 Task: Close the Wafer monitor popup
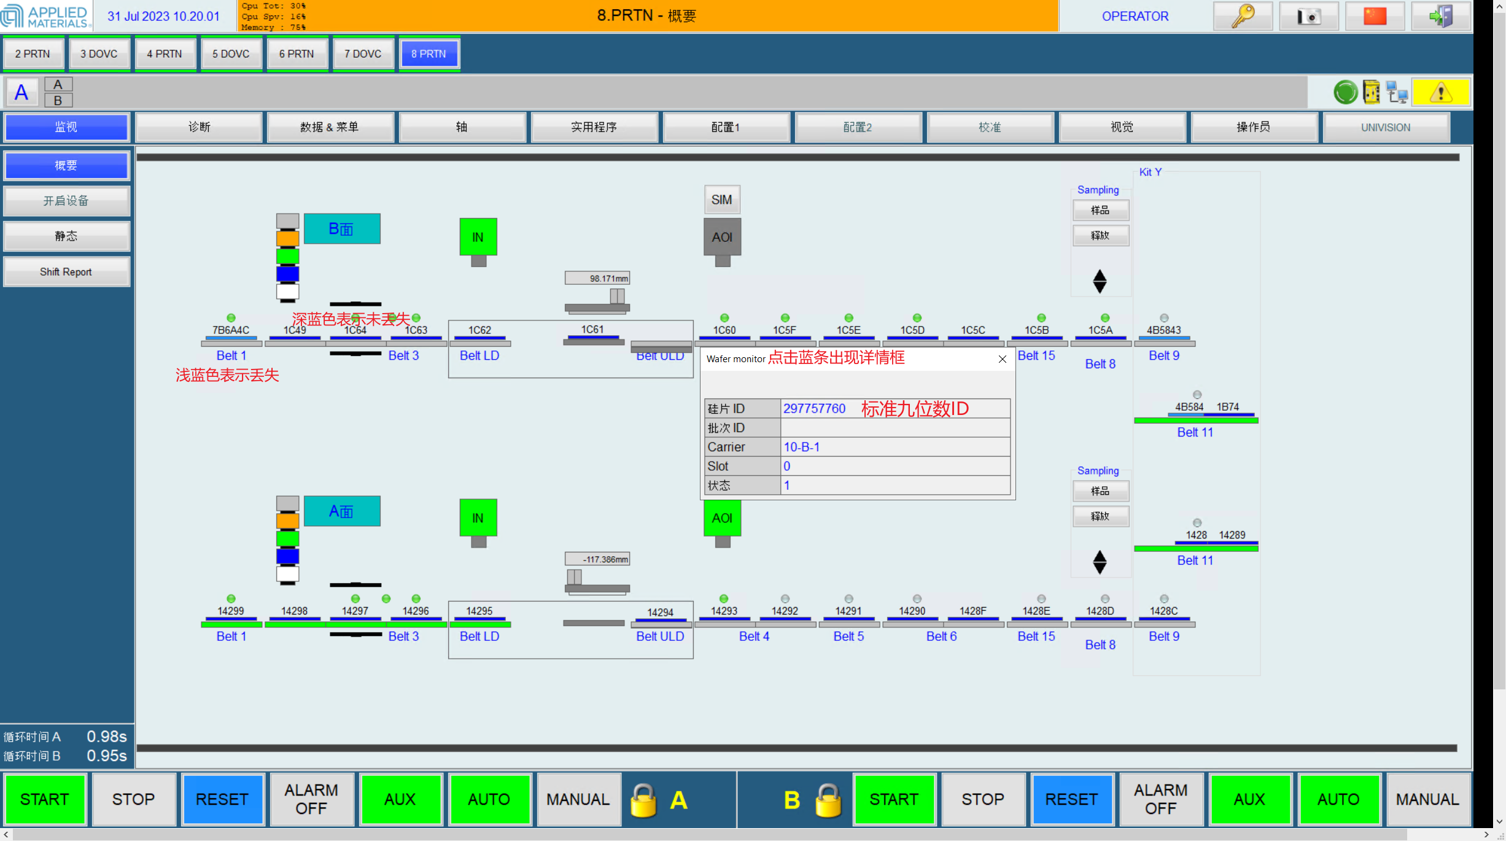pyautogui.click(x=1002, y=359)
